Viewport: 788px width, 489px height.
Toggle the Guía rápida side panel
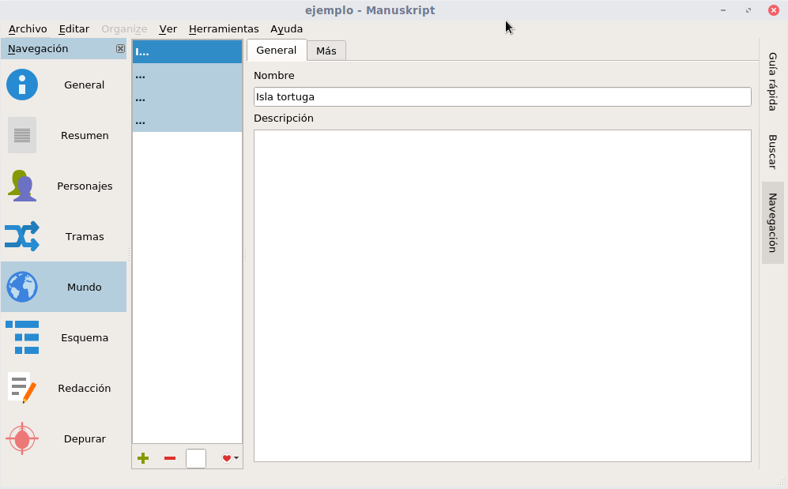[773, 81]
